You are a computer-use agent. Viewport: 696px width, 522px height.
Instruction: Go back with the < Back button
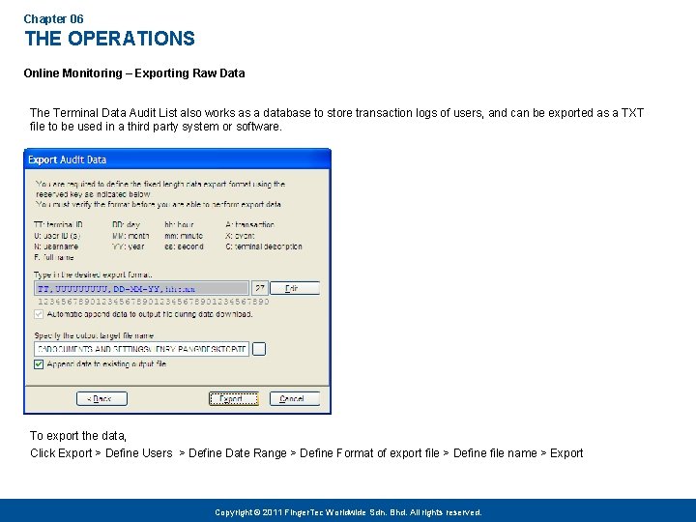point(101,398)
